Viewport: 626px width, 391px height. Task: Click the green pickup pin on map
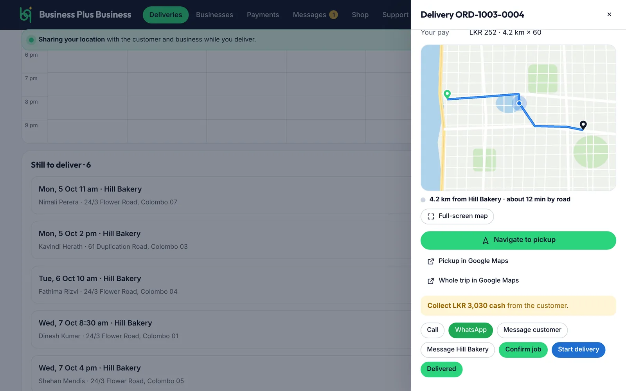click(x=447, y=94)
